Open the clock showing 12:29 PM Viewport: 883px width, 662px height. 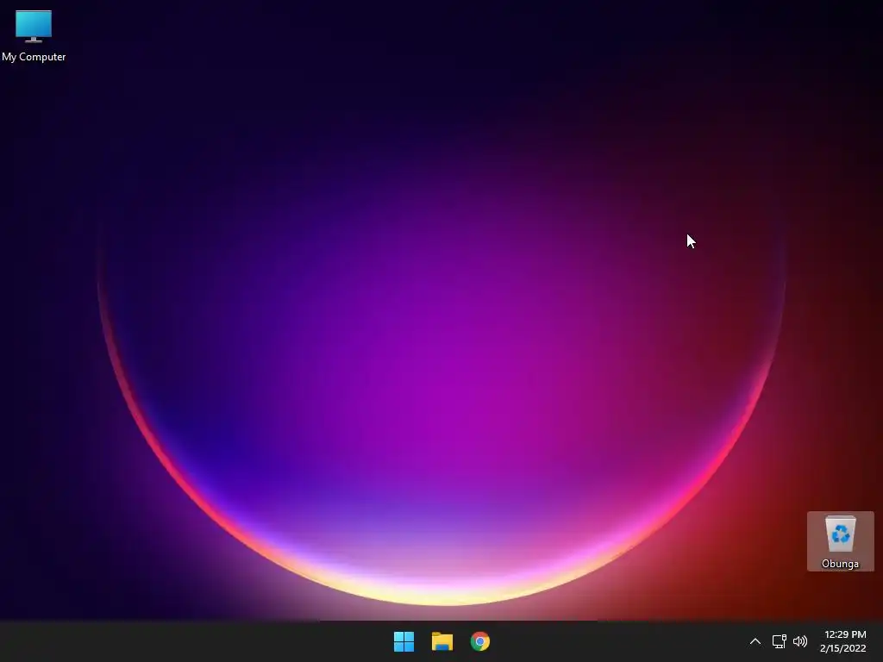(843, 641)
